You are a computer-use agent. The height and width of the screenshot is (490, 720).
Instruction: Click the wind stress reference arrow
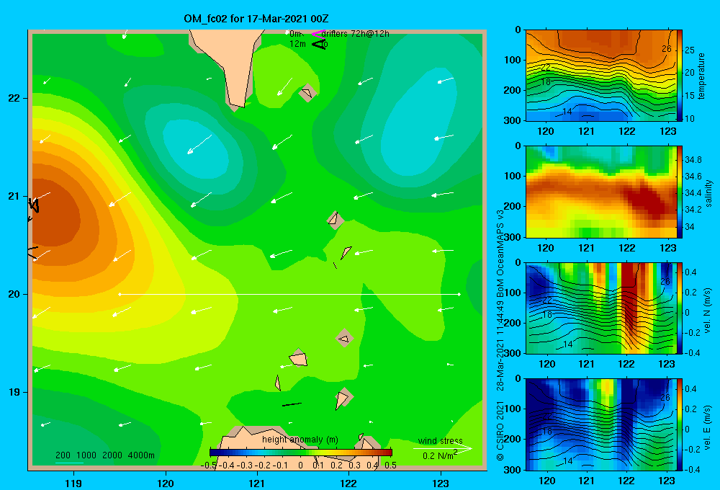point(442,448)
